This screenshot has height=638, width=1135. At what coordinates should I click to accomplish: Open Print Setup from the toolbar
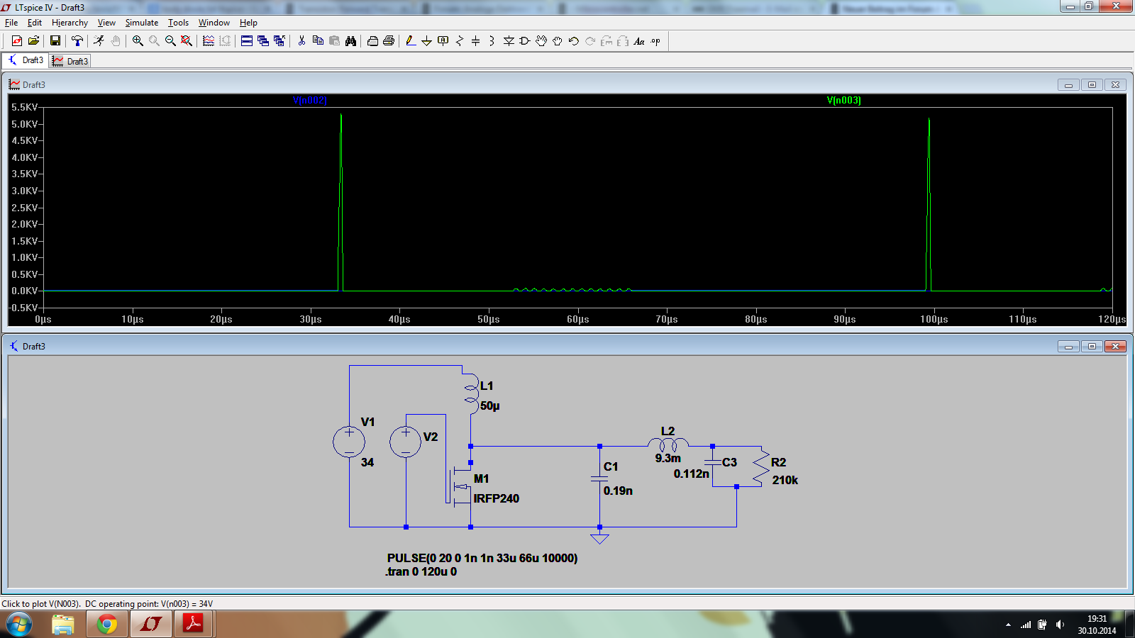(x=372, y=41)
